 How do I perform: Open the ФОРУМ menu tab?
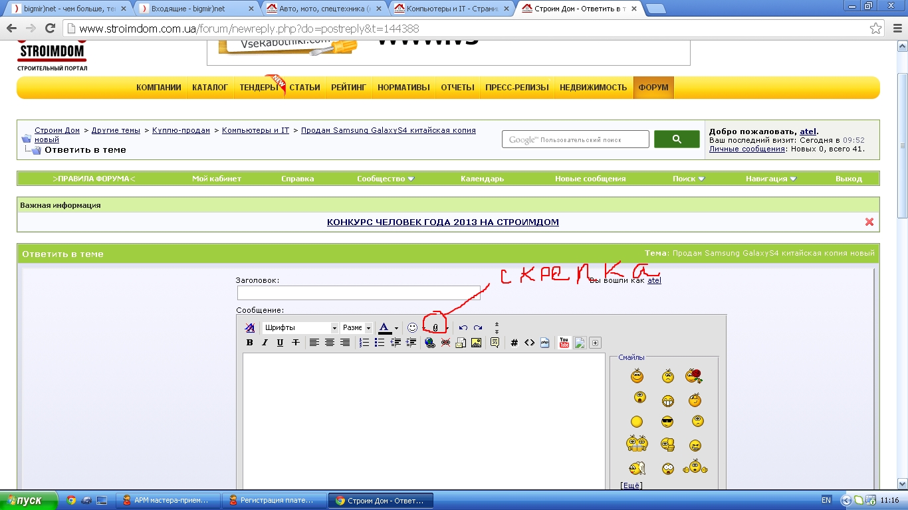point(653,88)
